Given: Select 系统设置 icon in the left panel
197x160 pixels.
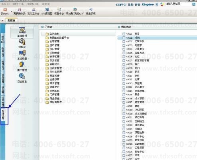Looking at the screenshot, I should [22, 55].
